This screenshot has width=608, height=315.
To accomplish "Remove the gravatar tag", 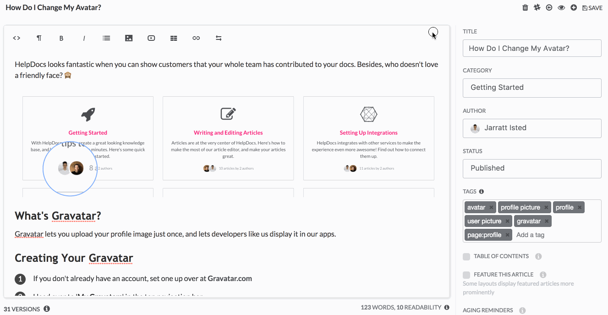I will pos(547,221).
